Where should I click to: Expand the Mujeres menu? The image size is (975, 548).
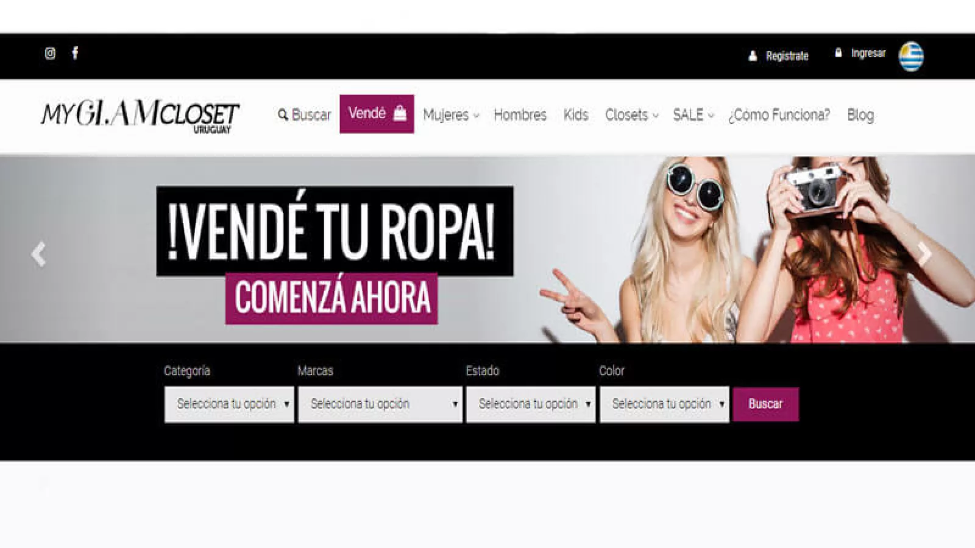pos(451,115)
